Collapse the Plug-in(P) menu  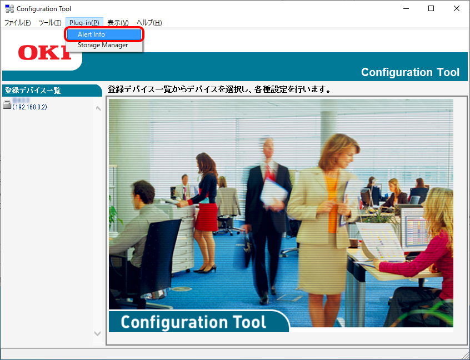[x=84, y=23]
